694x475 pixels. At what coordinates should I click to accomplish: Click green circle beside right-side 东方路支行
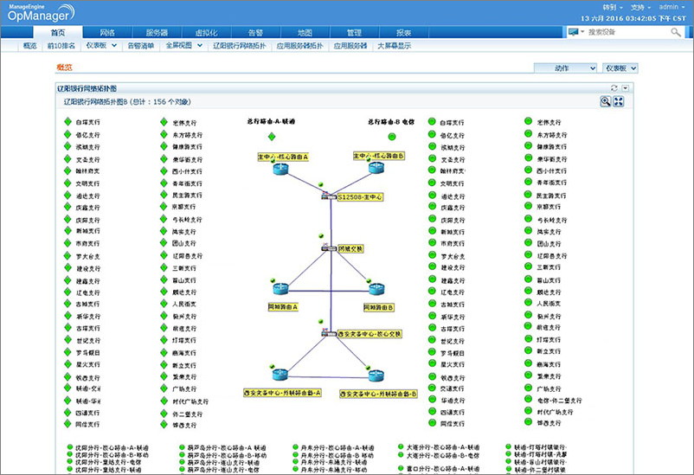[x=528, y=134]
